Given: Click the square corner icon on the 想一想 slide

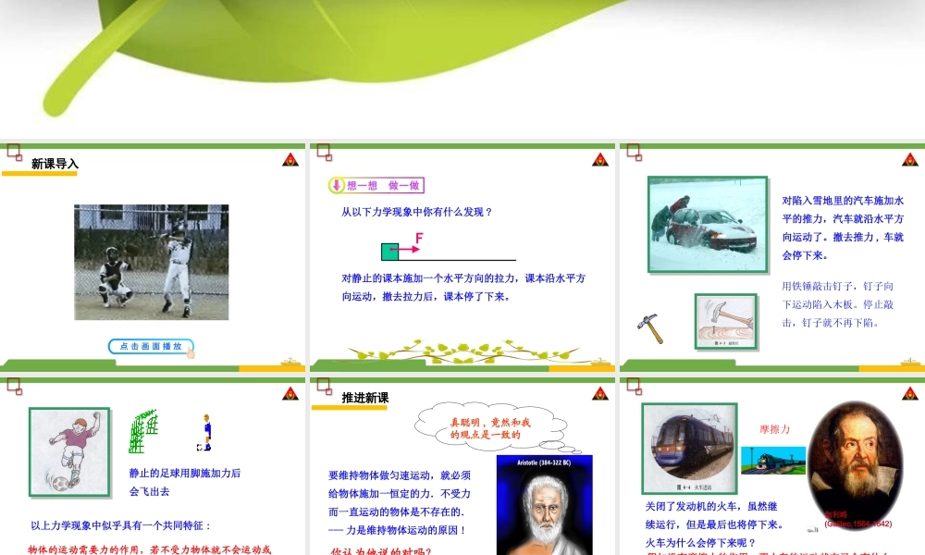Looking at the screenshot, I should (325, 153).
